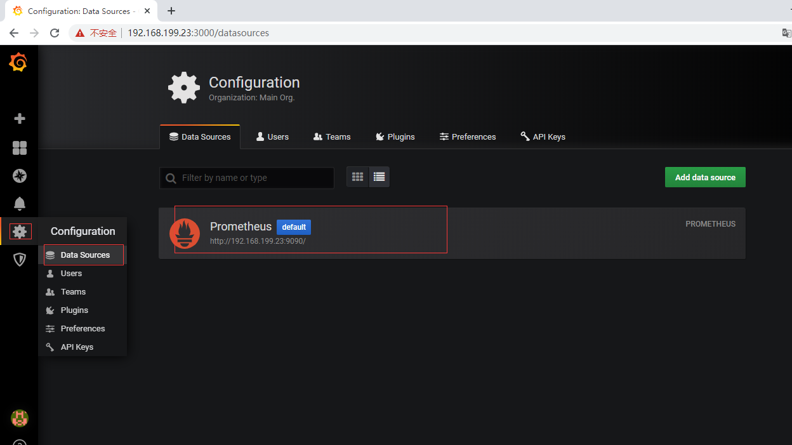This screenshot has width=792, height=445.
Task: Choose Users in the Configuration flyout
Action: 82,273
